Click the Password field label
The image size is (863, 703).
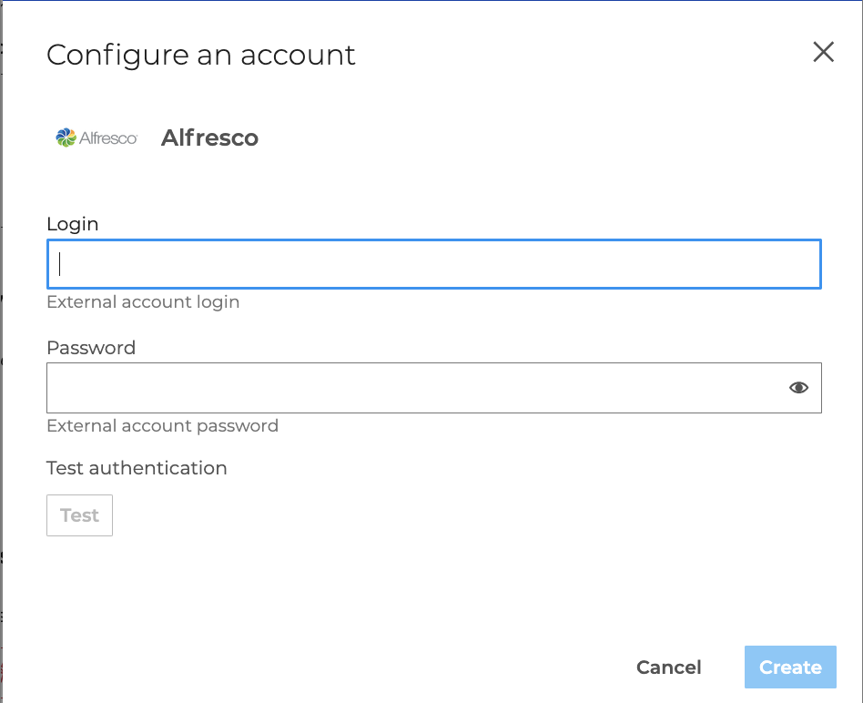pos(91,348)
